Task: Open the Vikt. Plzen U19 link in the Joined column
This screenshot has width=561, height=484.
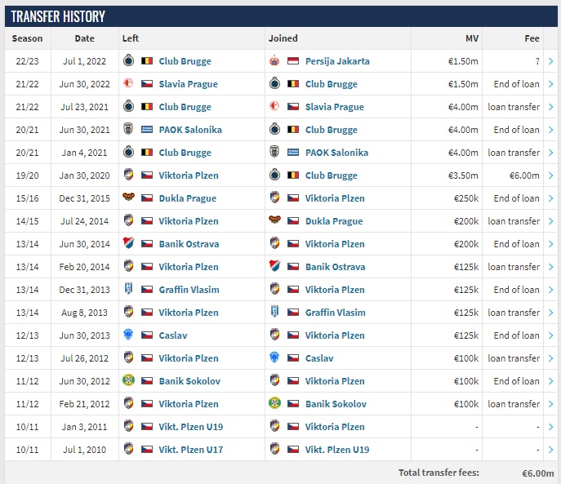Action: click(x=337, y=450)
